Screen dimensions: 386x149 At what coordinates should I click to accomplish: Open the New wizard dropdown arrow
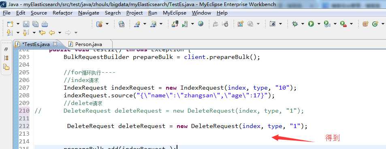(18, 24)
